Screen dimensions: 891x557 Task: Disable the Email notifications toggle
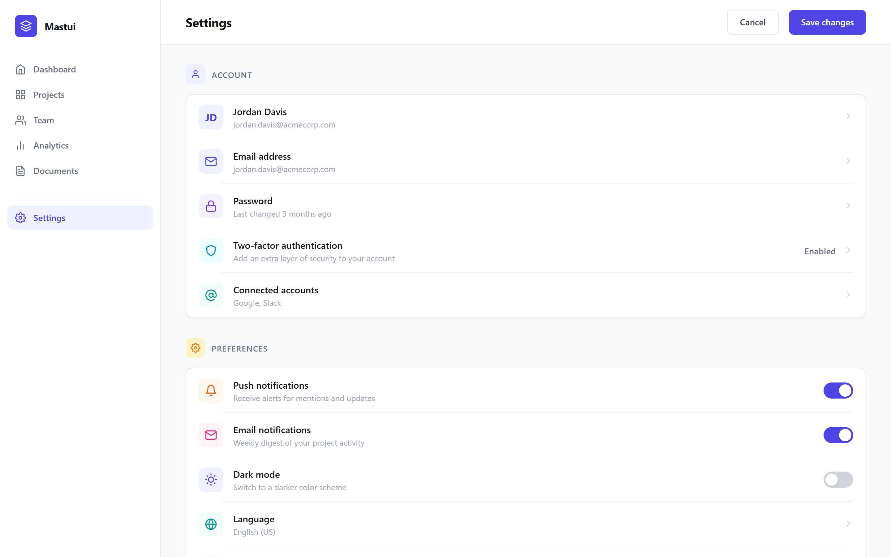[838, 435]
